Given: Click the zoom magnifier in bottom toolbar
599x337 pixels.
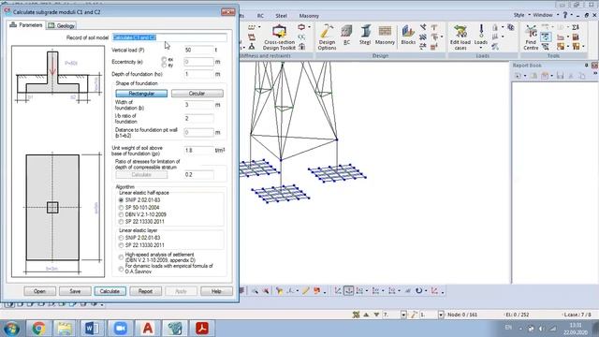Looking at the screenshot, I should pos(255,291).
